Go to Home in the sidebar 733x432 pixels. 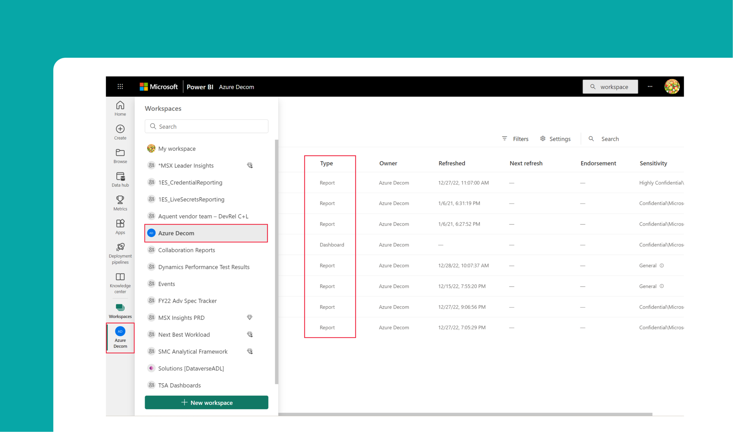pos(120,108)
